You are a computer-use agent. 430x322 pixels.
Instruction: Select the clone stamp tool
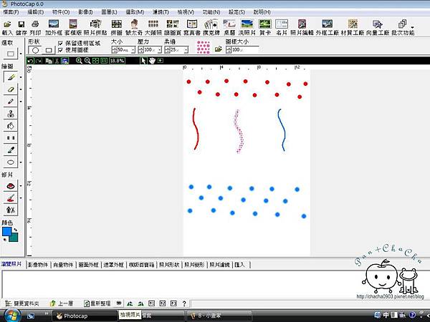pos(11,113)
